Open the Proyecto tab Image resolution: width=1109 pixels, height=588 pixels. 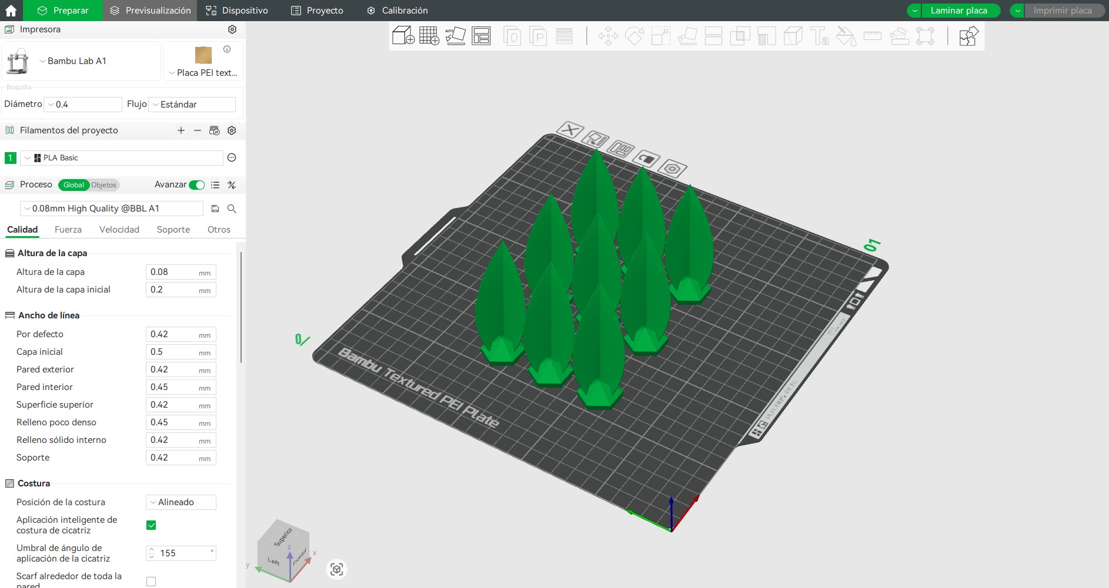pos(318,11)
